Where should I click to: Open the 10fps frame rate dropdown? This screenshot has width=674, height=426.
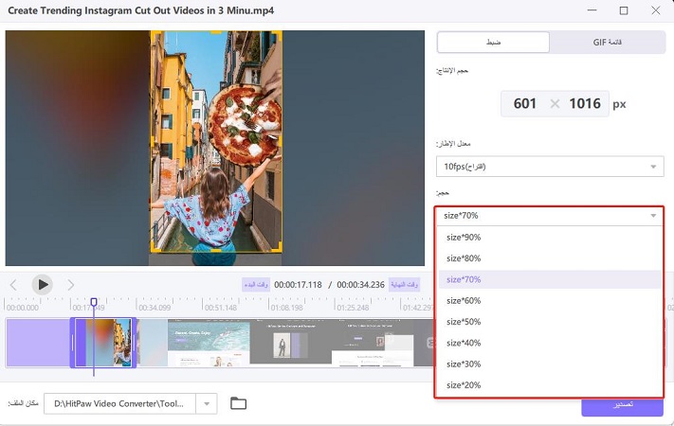click(550, 167)
